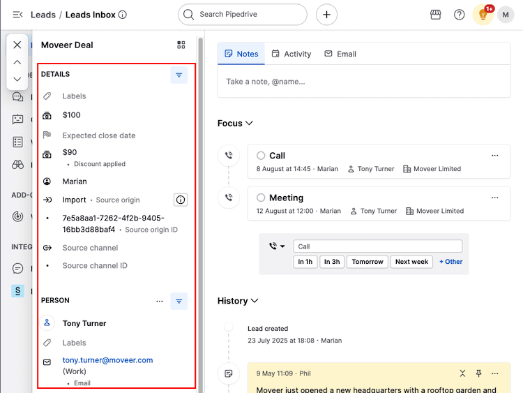Click the details panel vertical scrollbar
The height and width of the screenshot is (393, 523).
click(x=200, y=214)
